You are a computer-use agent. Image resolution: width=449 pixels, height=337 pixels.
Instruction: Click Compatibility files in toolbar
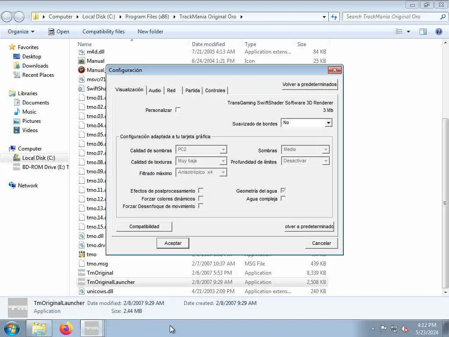pos(103,32)
